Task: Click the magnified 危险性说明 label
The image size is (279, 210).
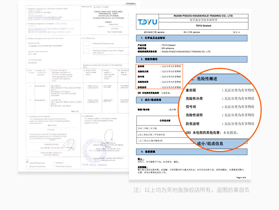Action: (x=194, y=115)
